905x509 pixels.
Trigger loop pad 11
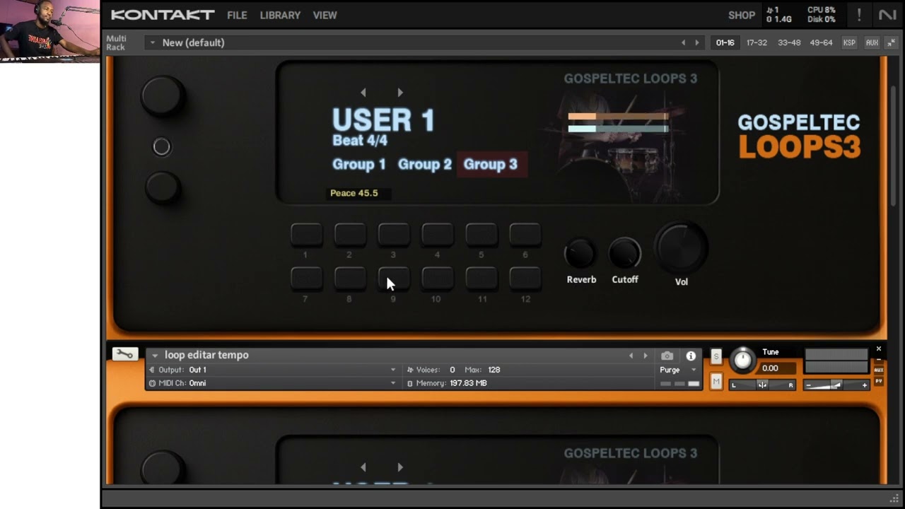[x=481, y=279]
